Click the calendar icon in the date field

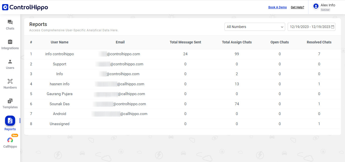(x=333, y=26)
